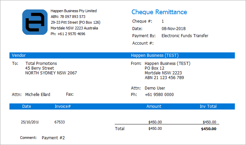Click the Michelle Ellard attention name
Viewport: 246px width, 145px height.
click(37, 95)
